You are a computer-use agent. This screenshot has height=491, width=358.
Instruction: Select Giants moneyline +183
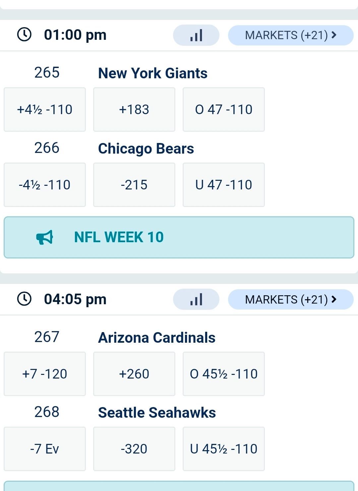[x=134, y=109]
